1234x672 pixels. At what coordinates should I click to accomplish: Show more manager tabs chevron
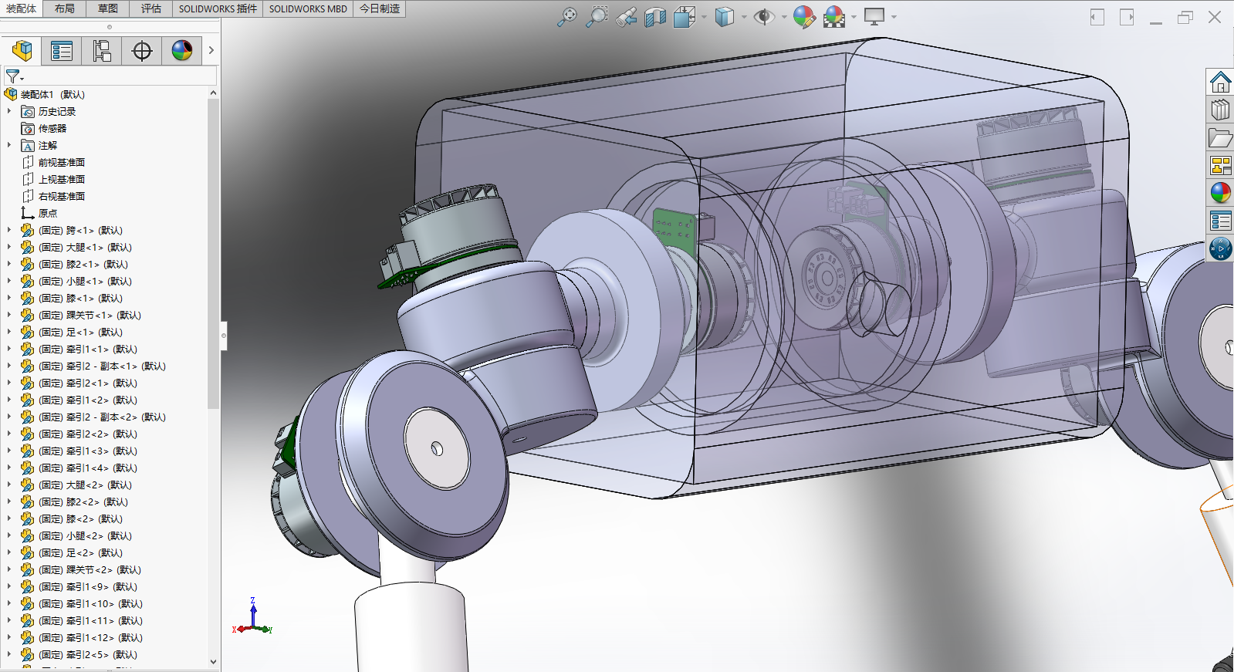(x=211, y=51)
